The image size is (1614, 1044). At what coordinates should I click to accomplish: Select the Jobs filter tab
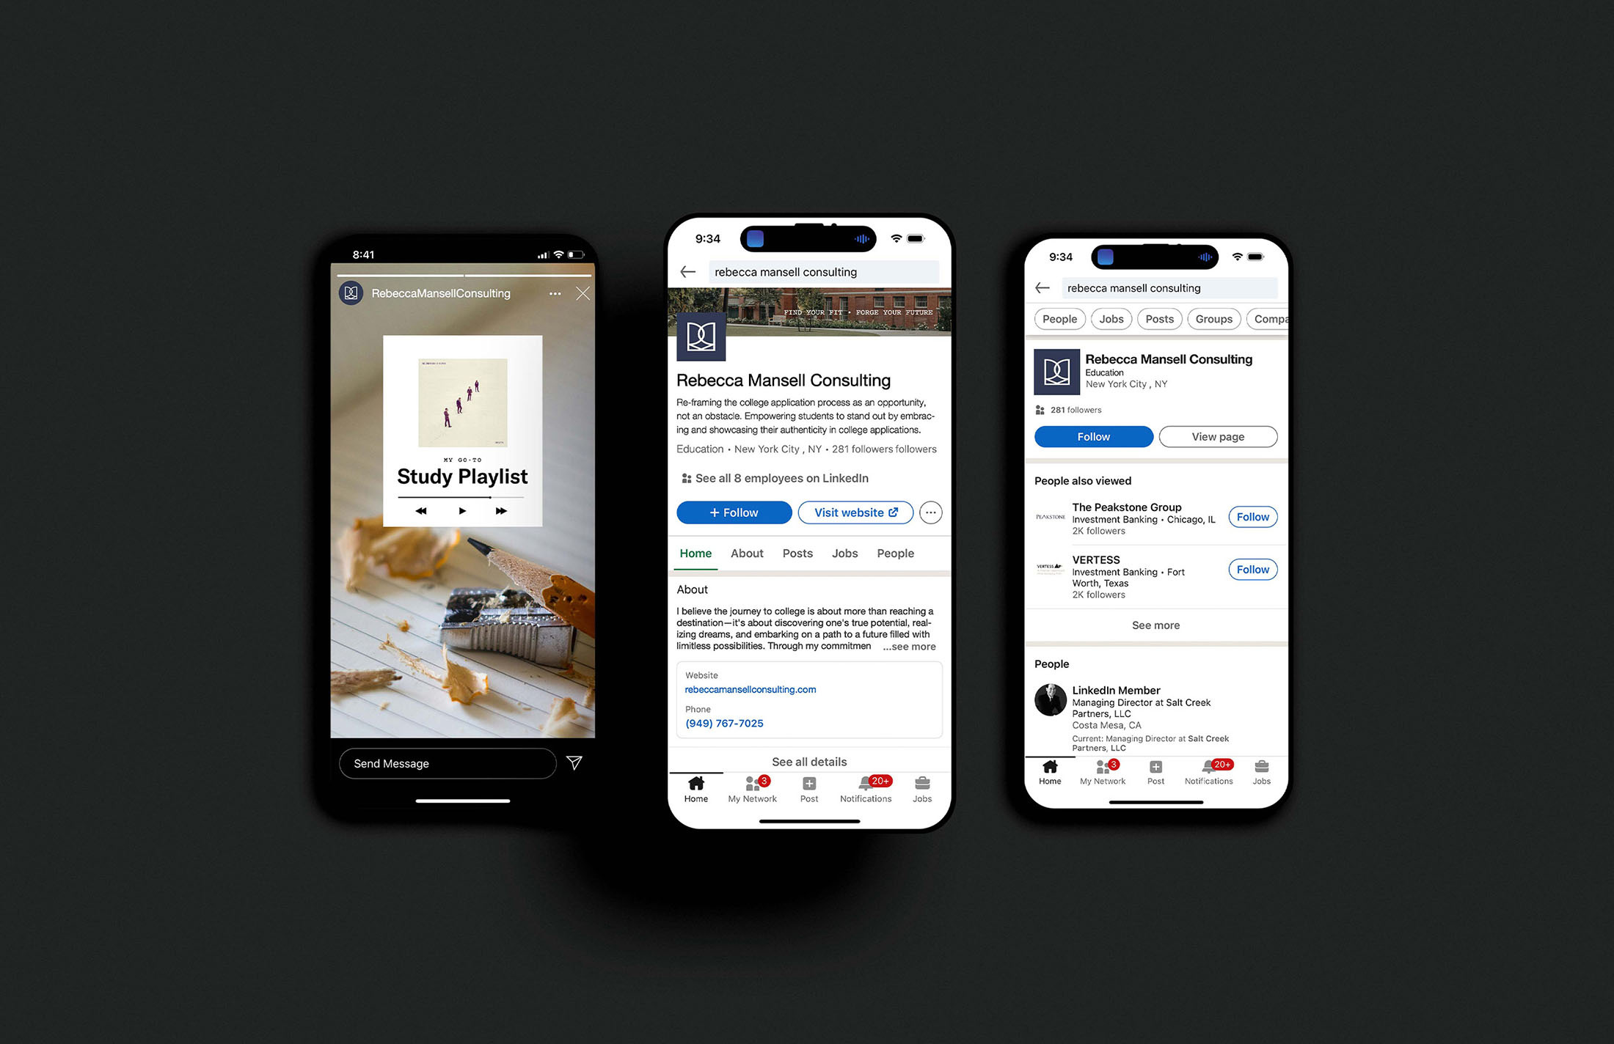tap(1111, 319)
